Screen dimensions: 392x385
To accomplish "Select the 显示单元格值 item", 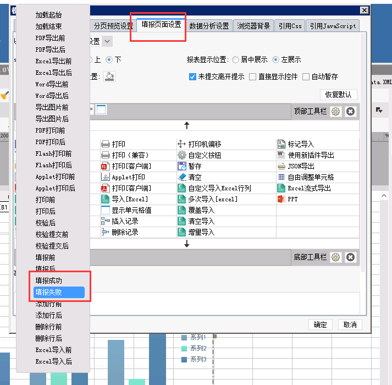I will (x=126, y=210).
